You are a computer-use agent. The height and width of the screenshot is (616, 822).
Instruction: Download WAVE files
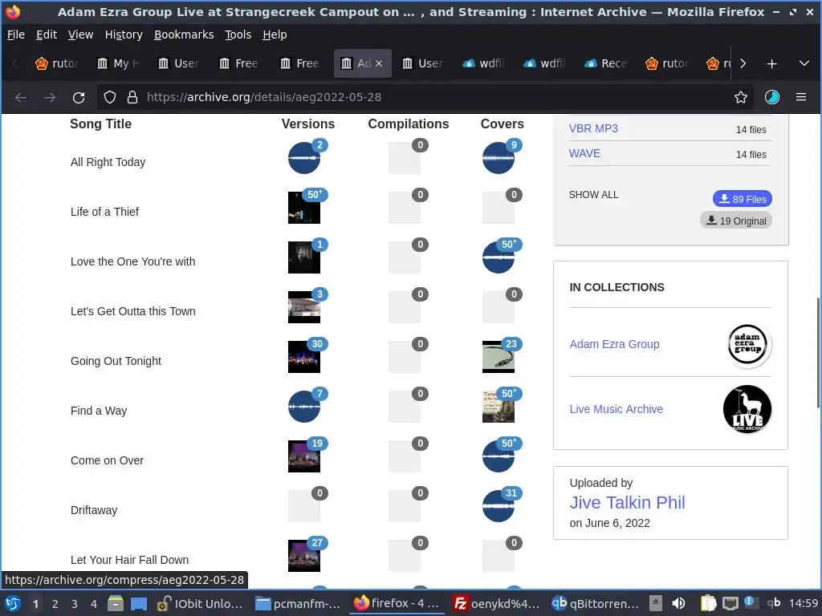584,153
